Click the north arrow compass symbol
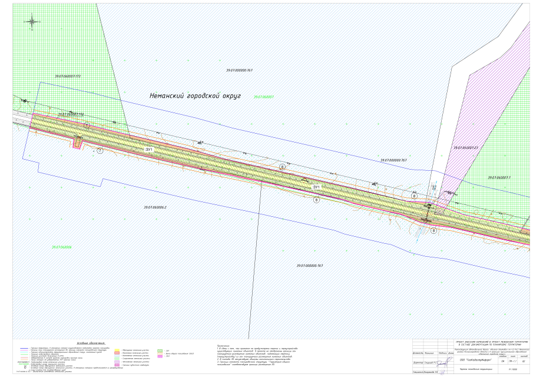Screen dimensions: 533x377 pos(31,21)
